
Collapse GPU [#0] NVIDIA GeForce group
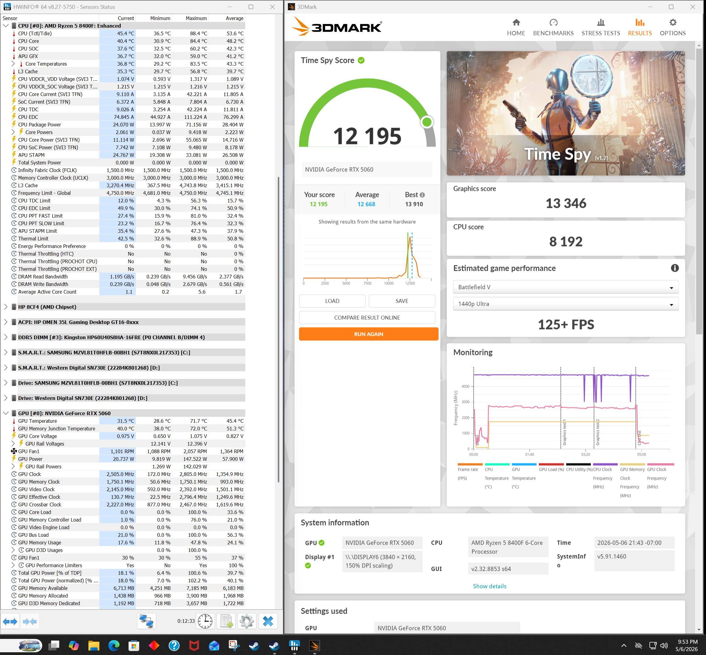pyautogui.click(x=6, y=413)
